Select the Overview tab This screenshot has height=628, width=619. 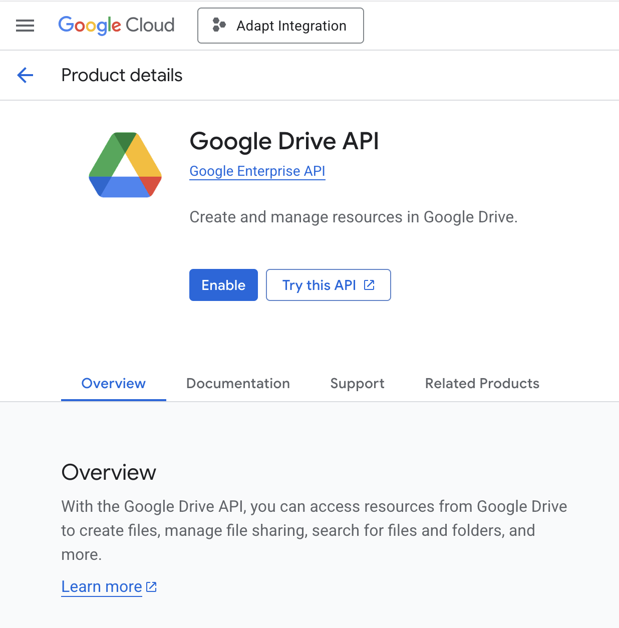(113, 383)
